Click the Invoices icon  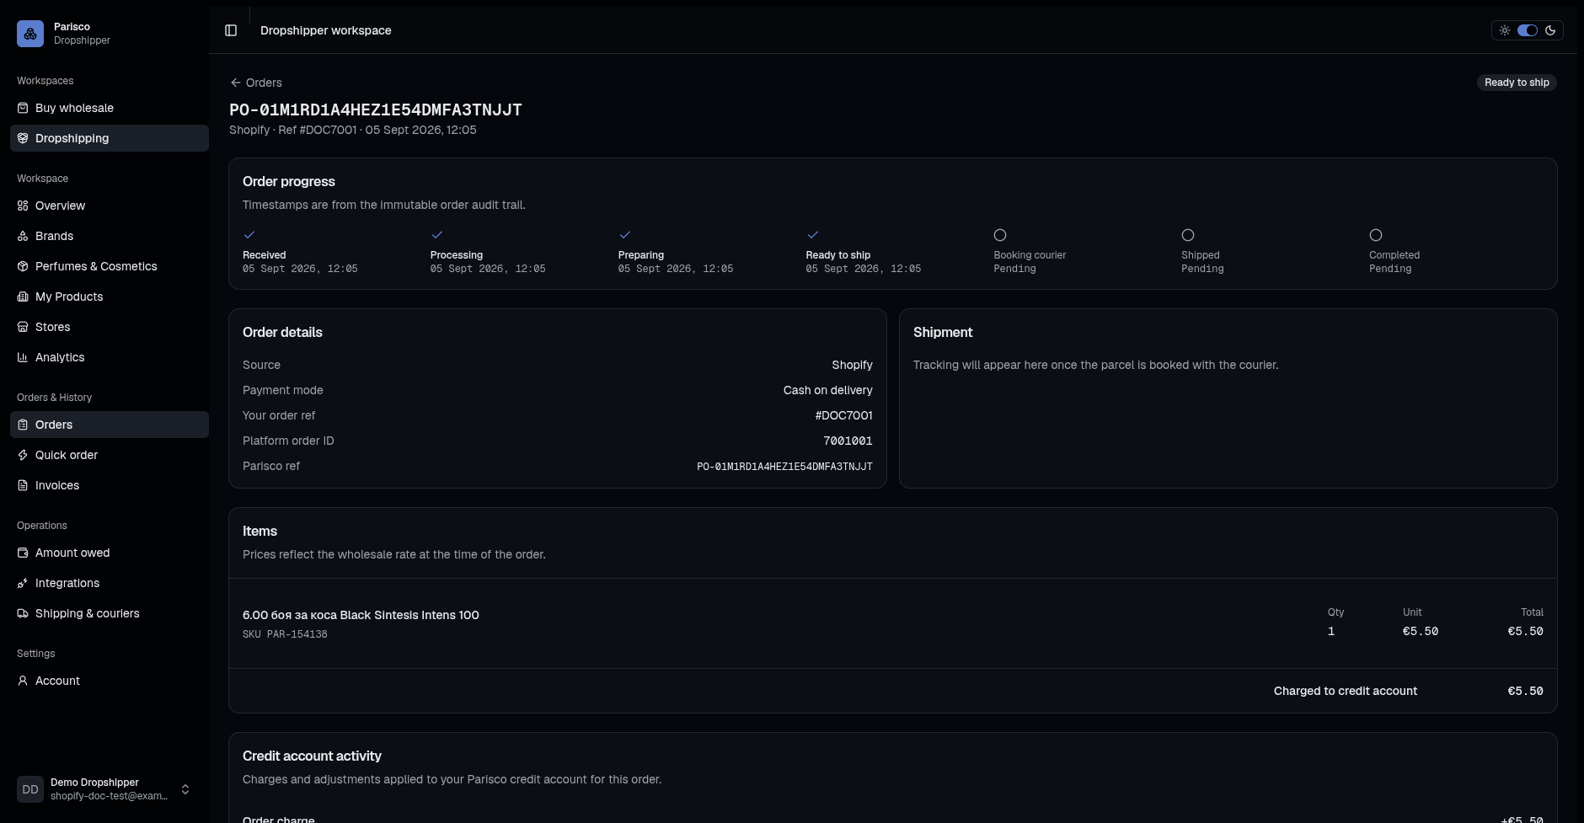pos(23,485)
